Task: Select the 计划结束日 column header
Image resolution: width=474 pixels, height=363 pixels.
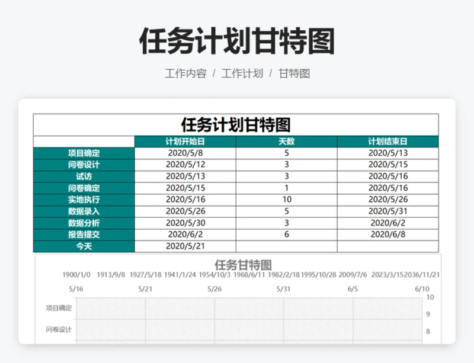Action: click(388, 142)
